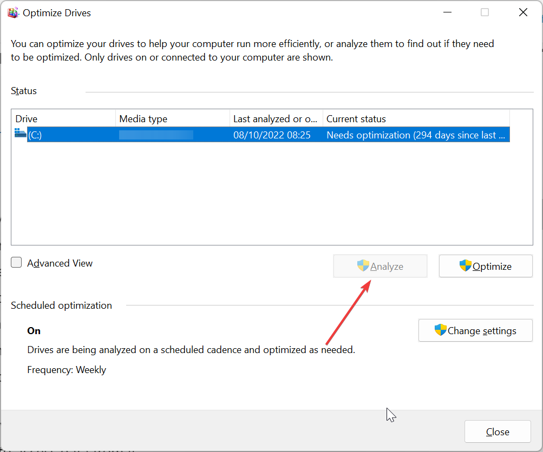Select the Needs optimization status cell
The width and height of the screenshot is (543, 452).
point(416,135)
